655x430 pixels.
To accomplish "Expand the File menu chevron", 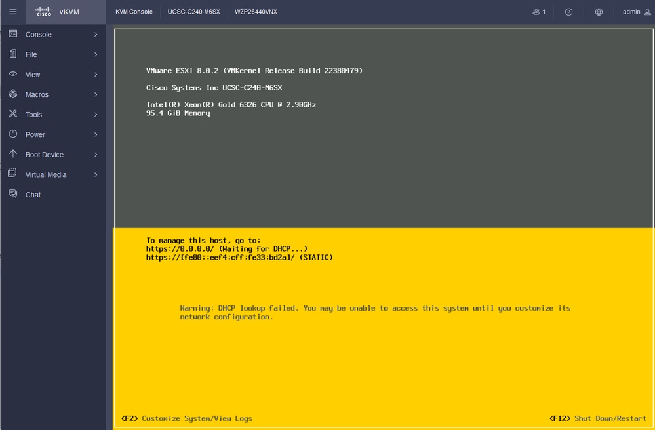I will pos(96,54).
